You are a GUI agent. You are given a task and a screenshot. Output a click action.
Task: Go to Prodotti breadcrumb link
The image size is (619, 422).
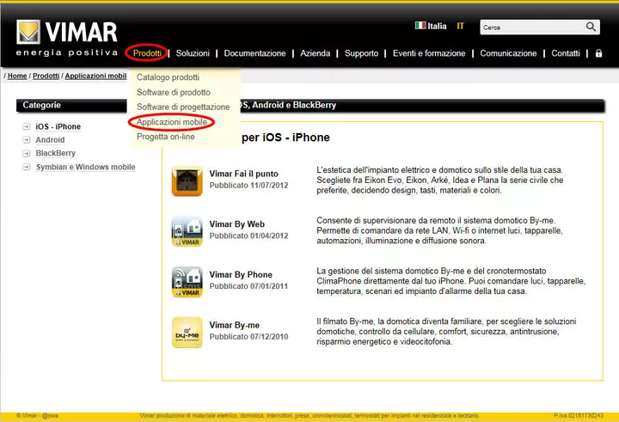click(46, 76)
